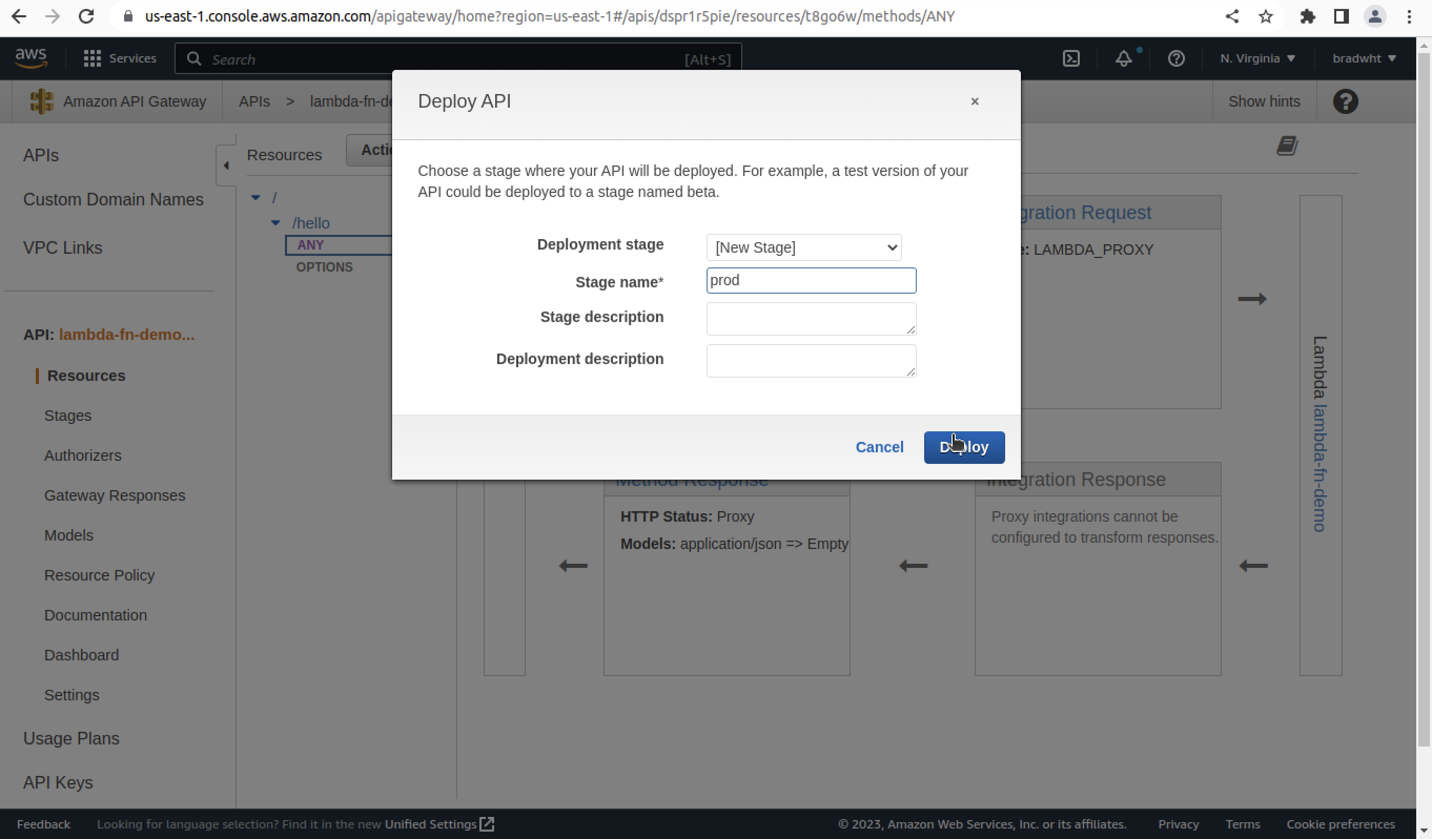Open Unified Settings link in footer
The image size is (1432, 839).
click(x=438, y=824)
